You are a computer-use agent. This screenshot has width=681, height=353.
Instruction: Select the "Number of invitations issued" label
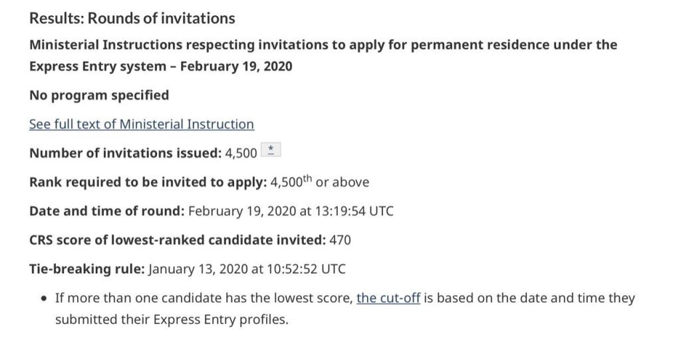coord(125,153)
